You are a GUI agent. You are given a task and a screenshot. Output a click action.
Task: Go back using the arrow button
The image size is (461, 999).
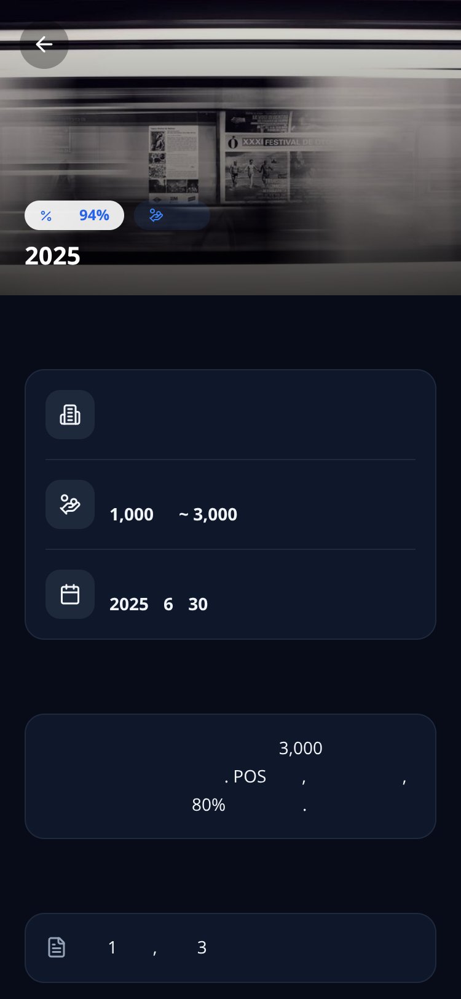tap(44, 44)
